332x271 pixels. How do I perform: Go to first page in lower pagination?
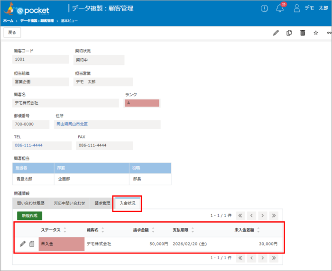240,258
